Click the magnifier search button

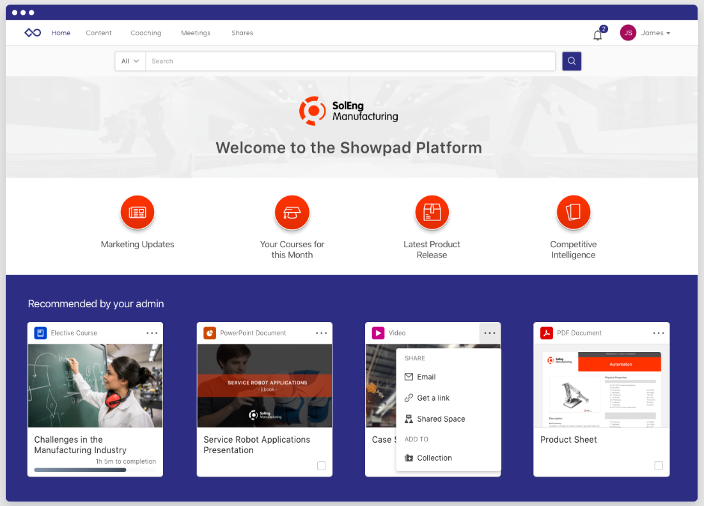(572, 61)
